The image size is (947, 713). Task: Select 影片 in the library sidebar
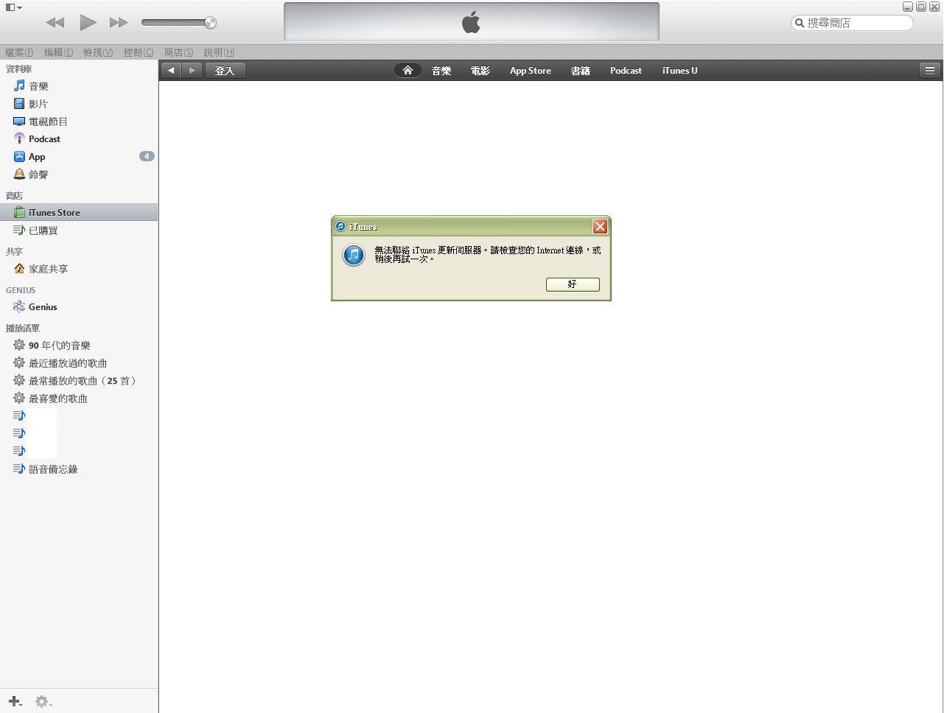click(79, 104)
